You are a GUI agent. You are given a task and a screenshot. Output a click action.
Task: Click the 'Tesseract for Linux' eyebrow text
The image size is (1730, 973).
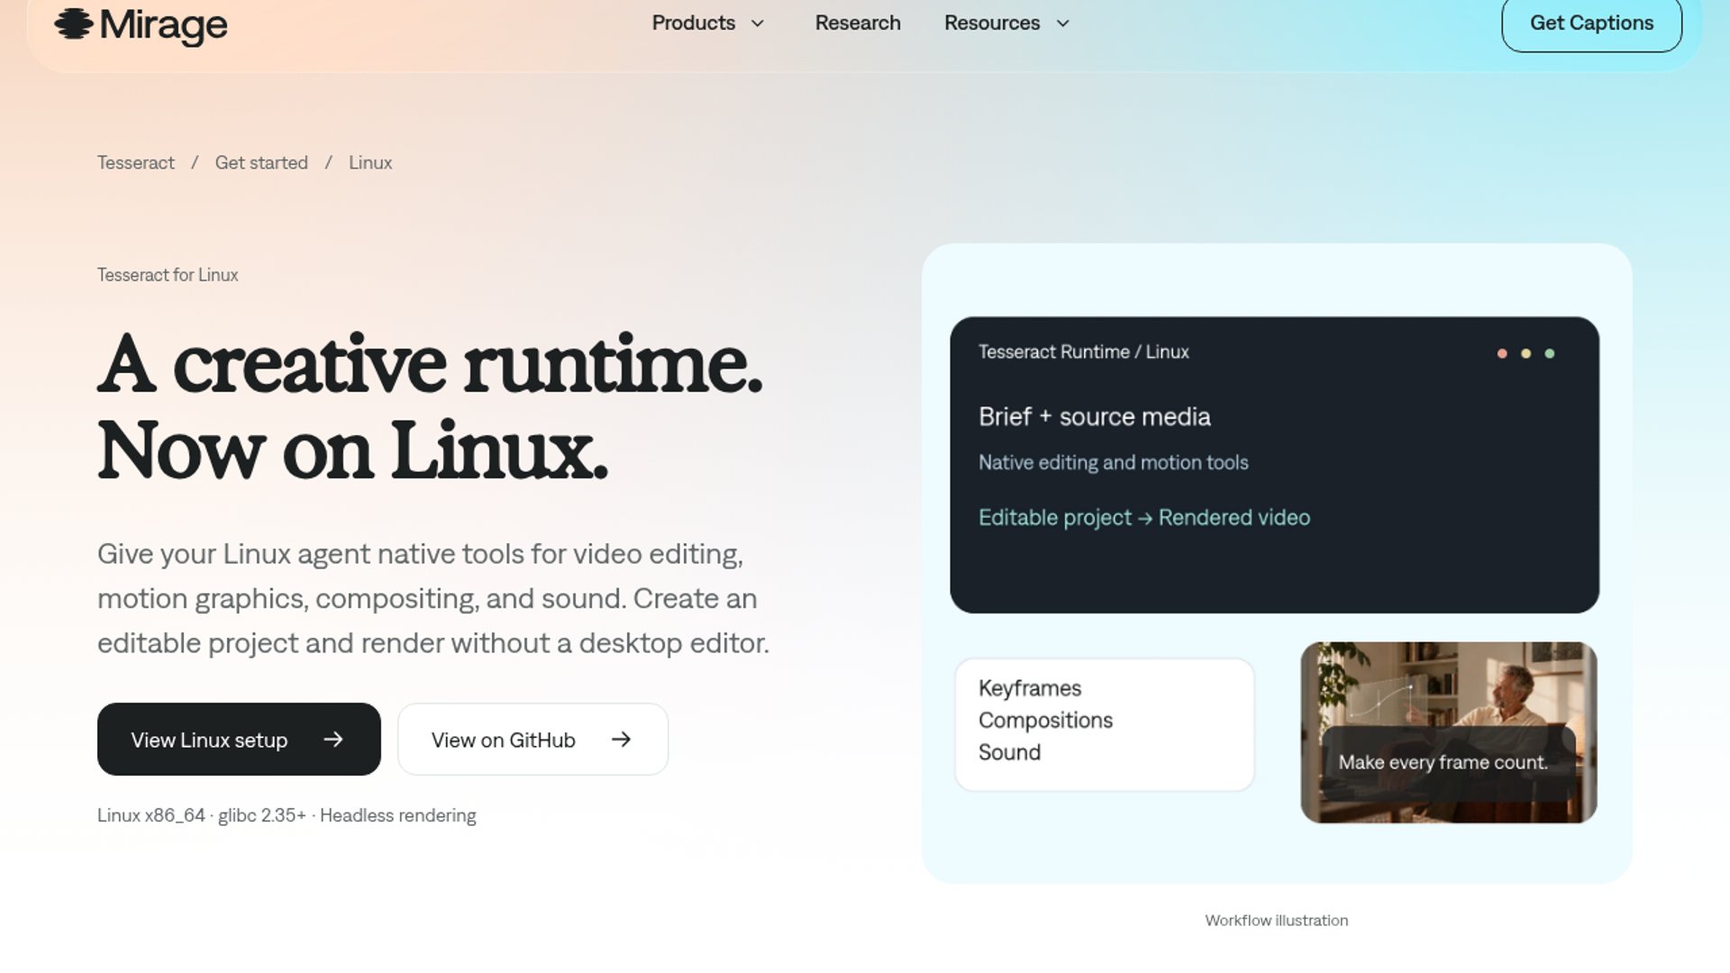coord(168,275)
